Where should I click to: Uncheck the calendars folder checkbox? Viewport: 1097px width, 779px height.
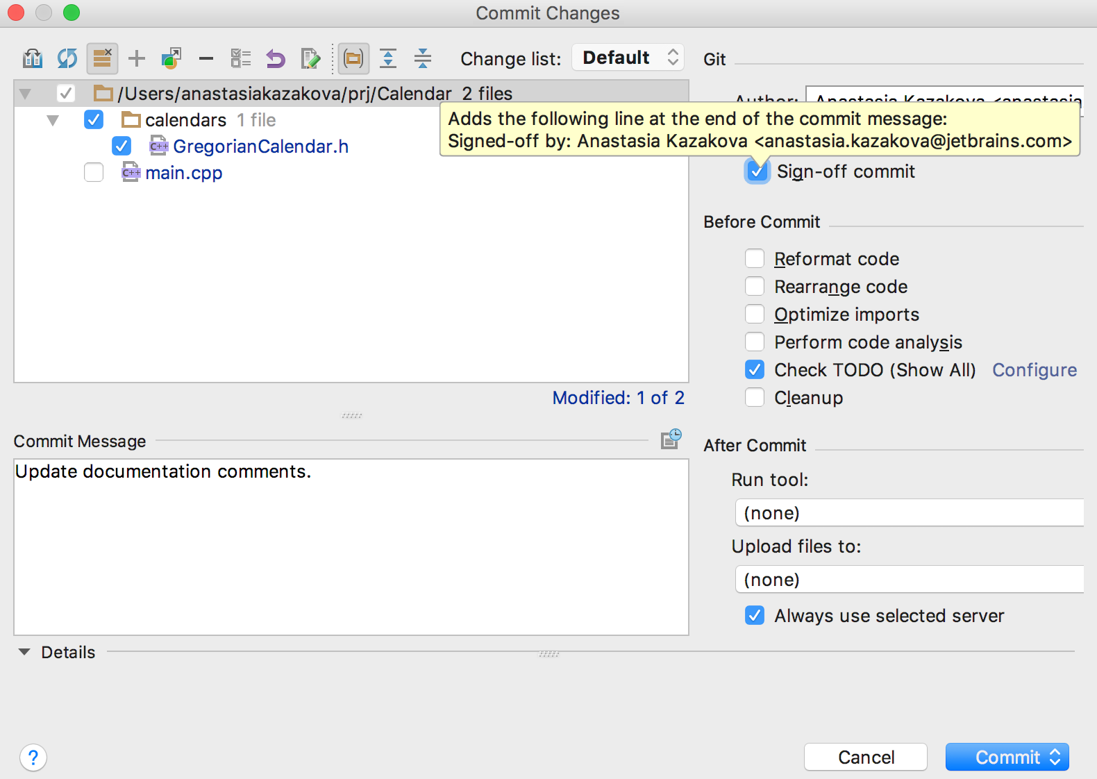pos(94,119)
